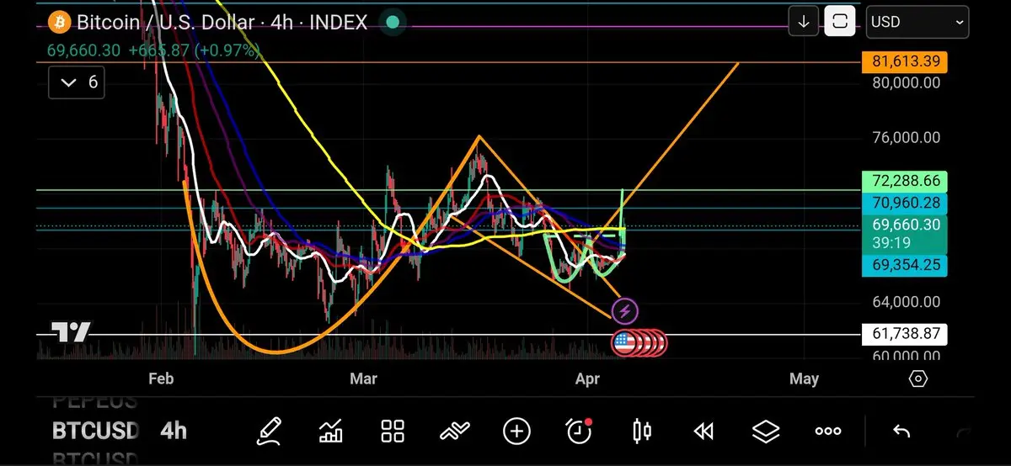Change chart type via candlestick icon
This screenshot has width=1011, height=466.
641,432
